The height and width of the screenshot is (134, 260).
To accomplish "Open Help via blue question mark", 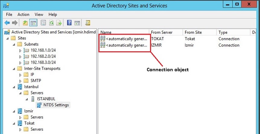I will pos(69,23).
